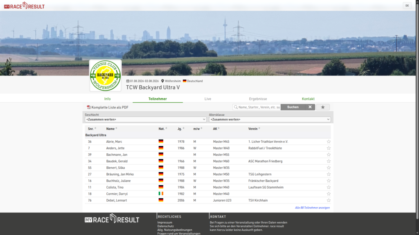Viewport: 419px width, 235px height.
Task: Switch to the Live tab
Action: pos(207,99)
